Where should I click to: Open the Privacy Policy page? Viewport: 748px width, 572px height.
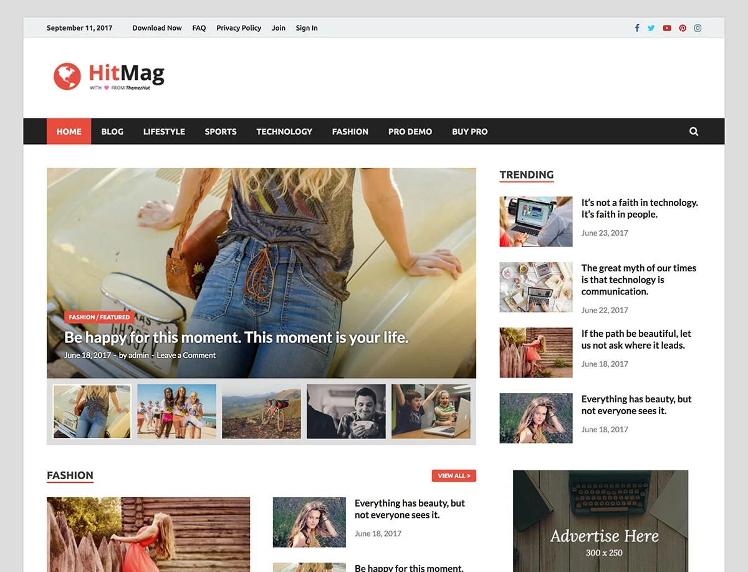point(239,28)
